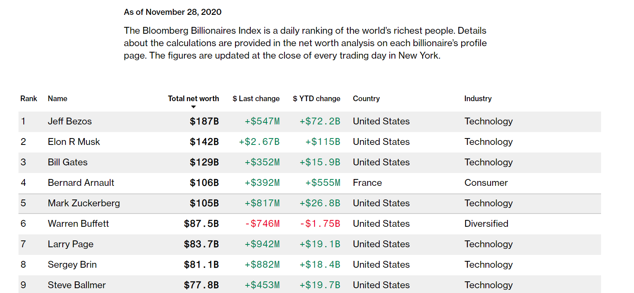Image resolution: width=634 pixels, height=293 pixels.
Task: Click Warren Buffett's -$746M last change value
Action: click(262, 224)
